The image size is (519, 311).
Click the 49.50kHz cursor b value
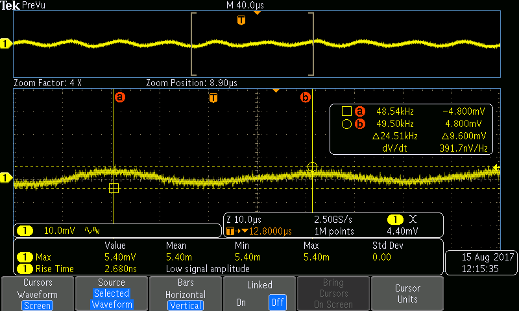click(x=395, y=124)
